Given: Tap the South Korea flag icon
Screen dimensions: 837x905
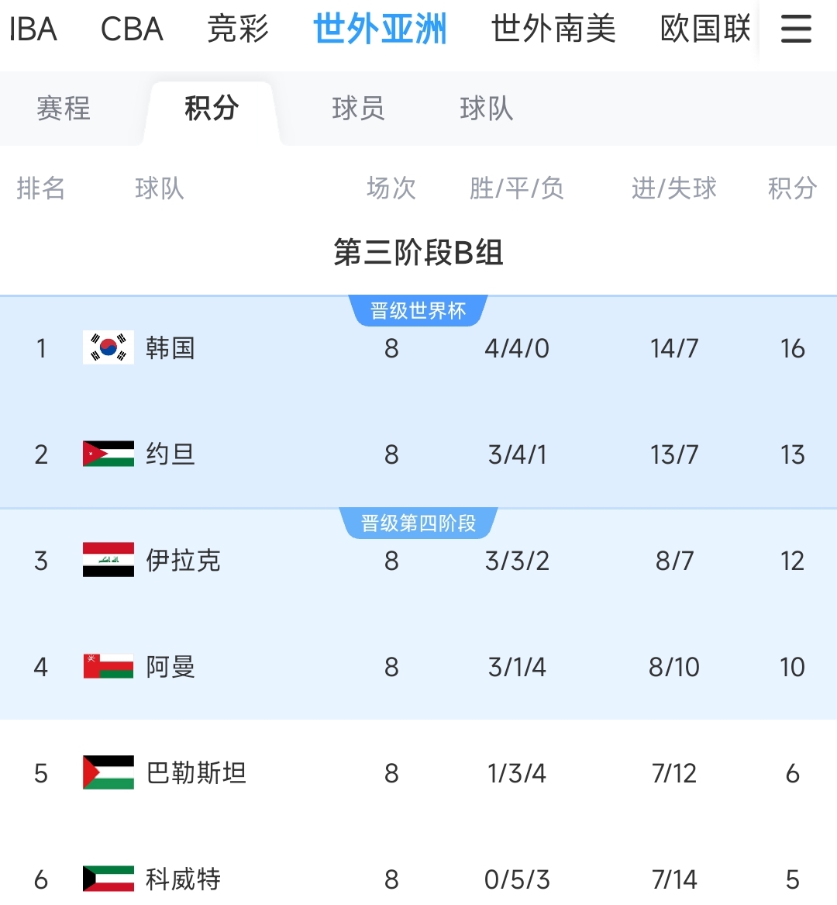Looking at the screenshot, I should 108,348.
